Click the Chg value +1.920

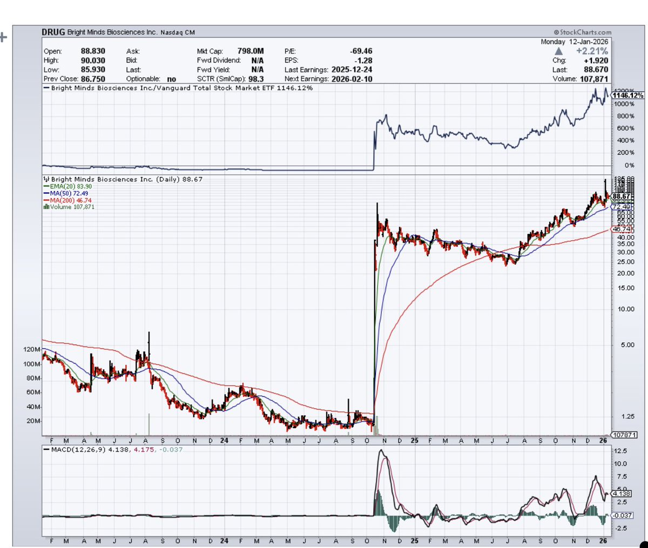[x=596, y=60]
